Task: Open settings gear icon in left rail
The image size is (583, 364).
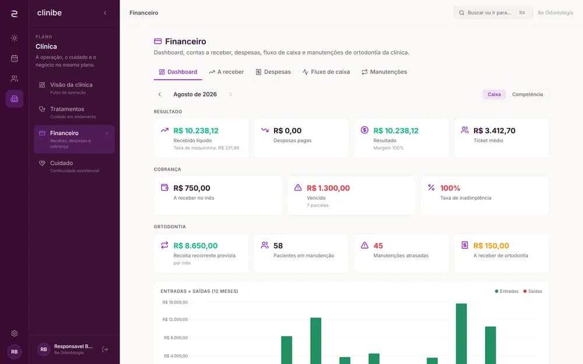Action: click(14, 333)
